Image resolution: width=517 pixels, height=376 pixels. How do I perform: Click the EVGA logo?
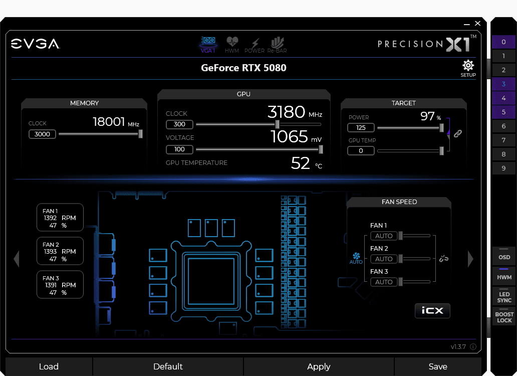(x=35, y=44)
